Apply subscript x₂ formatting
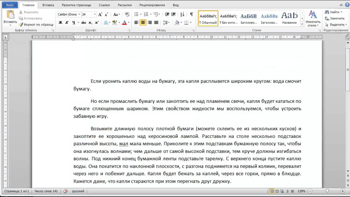 (90, 22)
